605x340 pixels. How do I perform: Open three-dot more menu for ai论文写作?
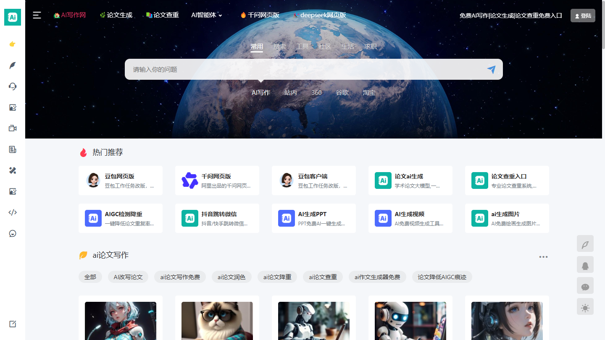tap(543, 257)
